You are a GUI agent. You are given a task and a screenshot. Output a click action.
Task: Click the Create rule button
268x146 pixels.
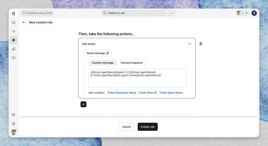pos(148,127)
